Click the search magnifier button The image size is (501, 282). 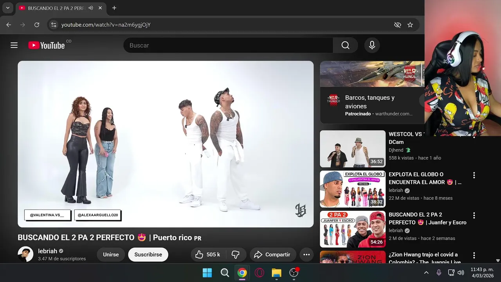click(x=345, y=45)
